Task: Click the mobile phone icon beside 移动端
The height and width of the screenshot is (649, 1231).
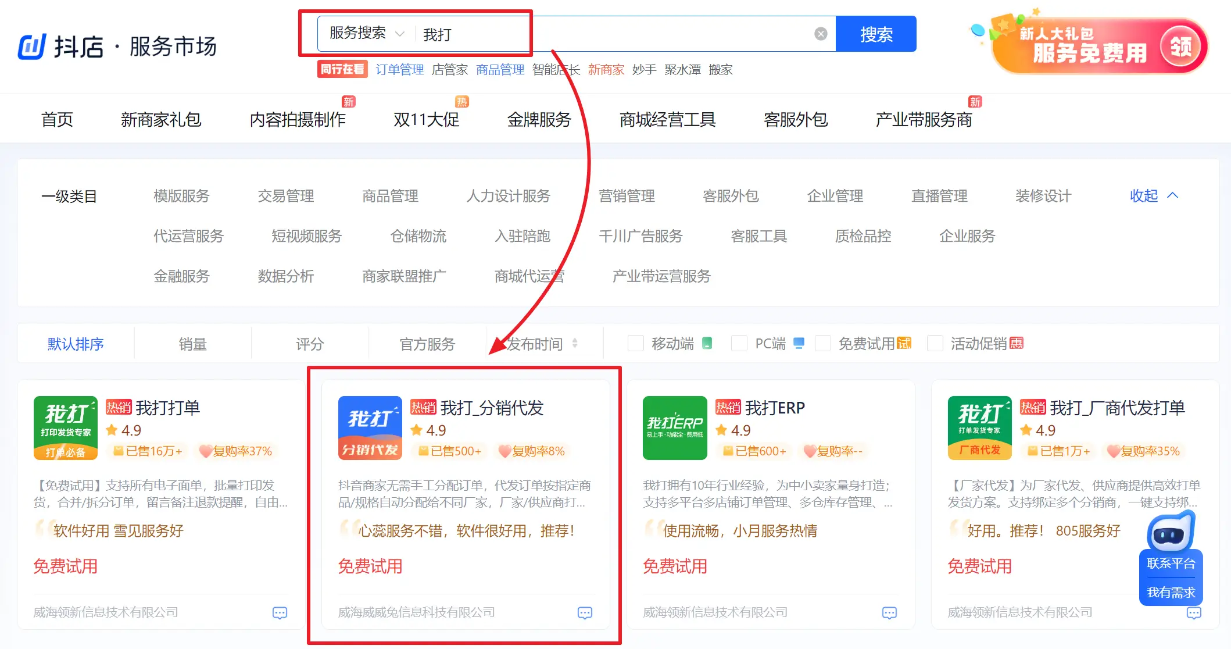Action: [707, 343]
